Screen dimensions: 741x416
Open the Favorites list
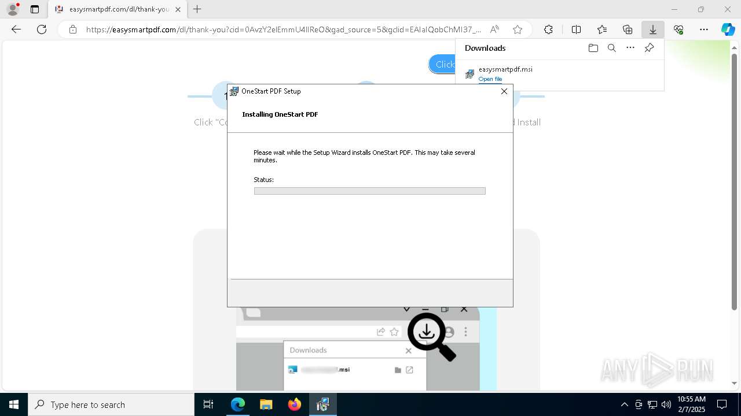(602, 29)
